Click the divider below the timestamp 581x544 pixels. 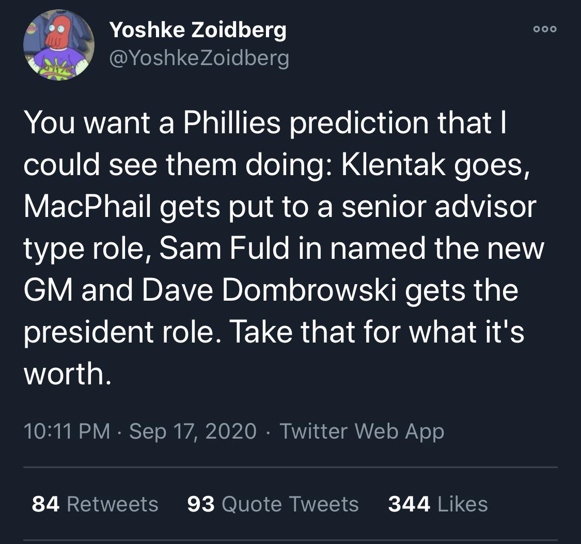290,468
